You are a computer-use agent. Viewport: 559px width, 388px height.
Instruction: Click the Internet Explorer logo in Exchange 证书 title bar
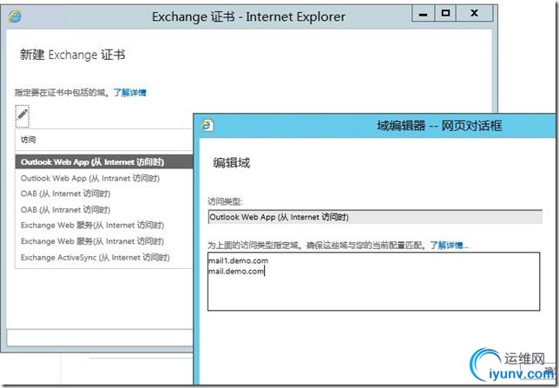tap(15, 16)
